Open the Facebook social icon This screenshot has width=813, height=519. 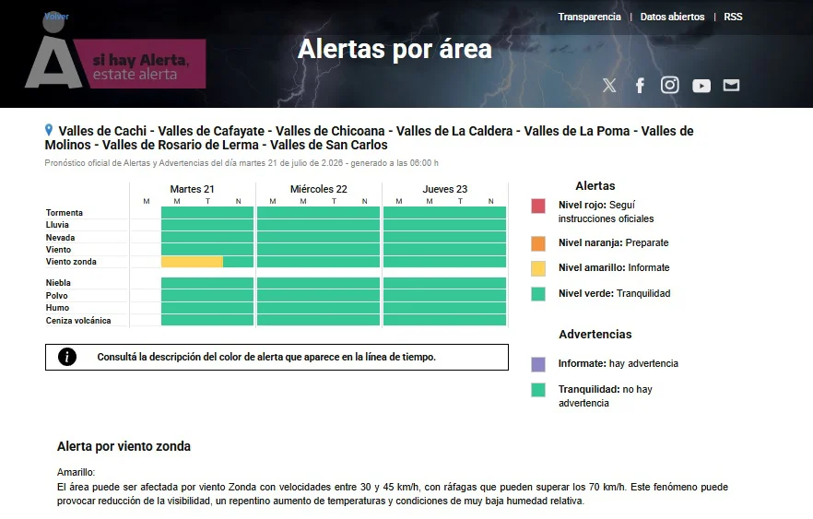[x=640, y=85]
